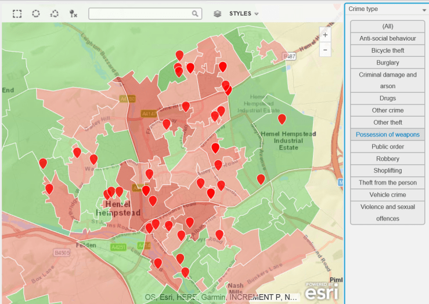Select the circle selection tool
Image resolution: width=429 pixels, height=304 pixels.
click(35, 13)
